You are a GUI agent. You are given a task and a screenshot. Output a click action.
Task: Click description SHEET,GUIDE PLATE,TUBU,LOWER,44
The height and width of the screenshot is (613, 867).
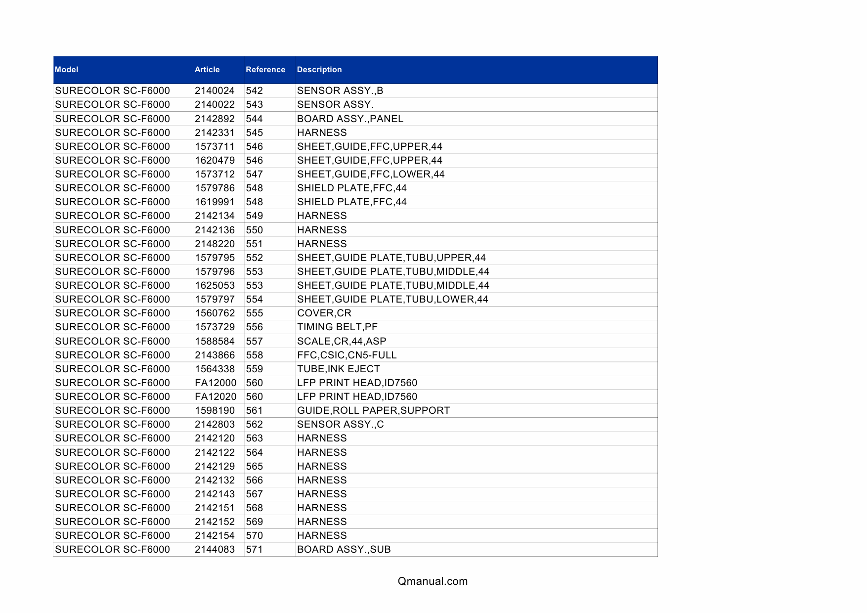(x=392, y=299)
